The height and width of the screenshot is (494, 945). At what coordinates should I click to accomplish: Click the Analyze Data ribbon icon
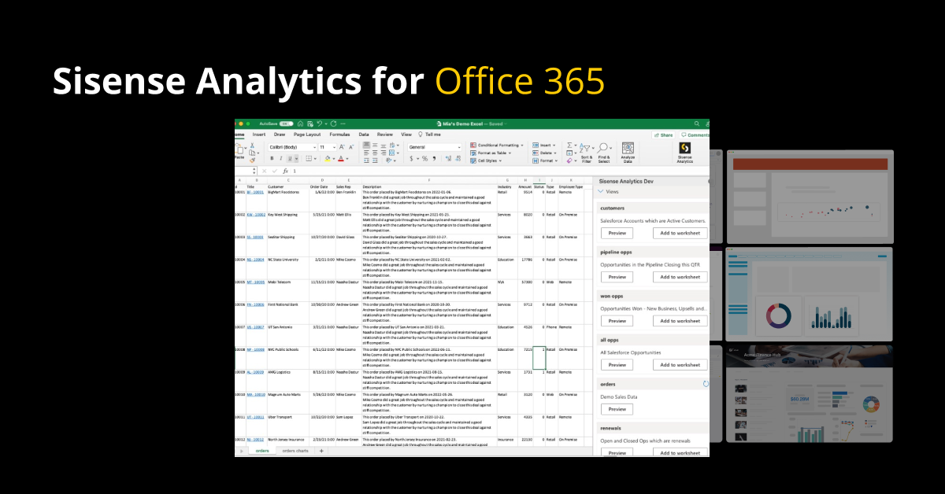(x=628, y=149)
